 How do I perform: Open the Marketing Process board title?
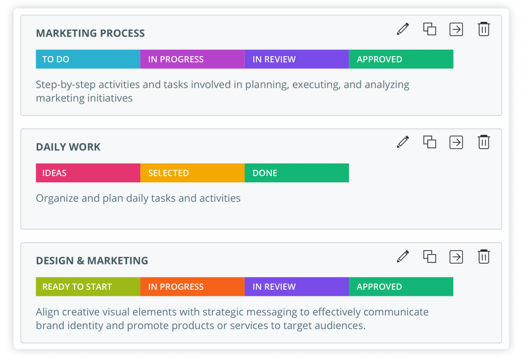[90, 33]
